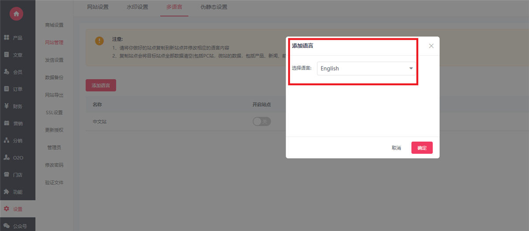Switch to the 伪静态设置 tab

coord(214,7)
